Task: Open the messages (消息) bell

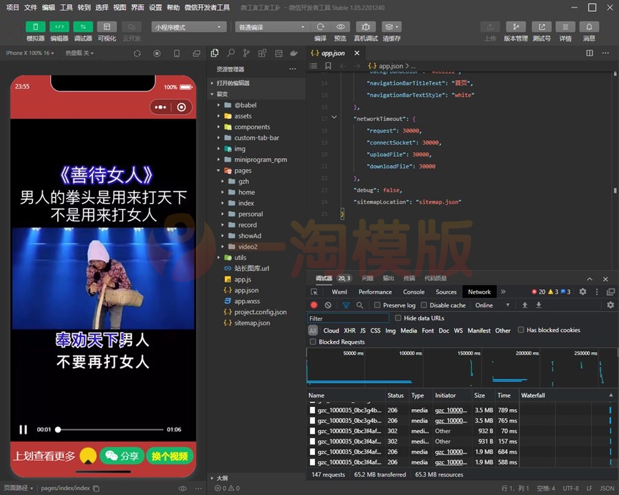Action: [x=589, y=26]
